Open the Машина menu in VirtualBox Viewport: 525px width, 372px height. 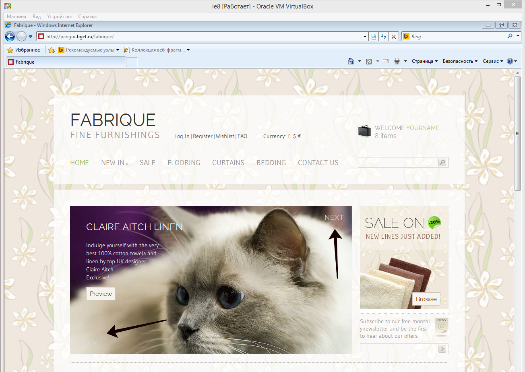pyautogui.click(x=17, y=17)
